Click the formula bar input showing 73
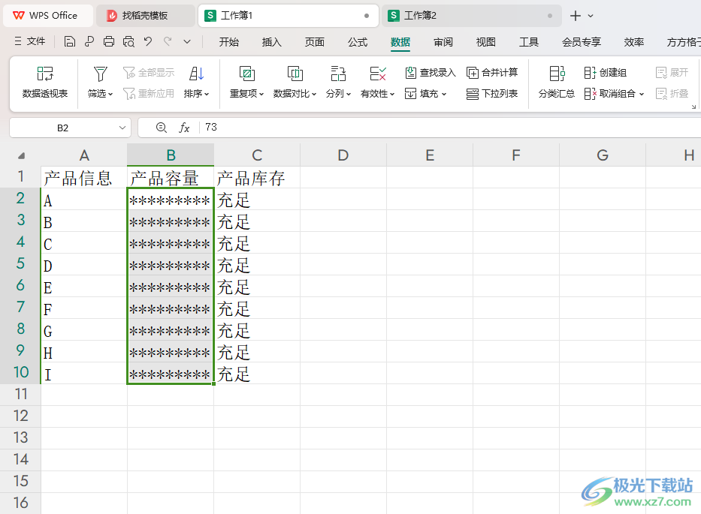701x514 pixels. click(450, 128)
